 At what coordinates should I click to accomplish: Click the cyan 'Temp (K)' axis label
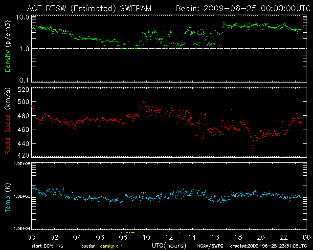[x=8, y=197]
